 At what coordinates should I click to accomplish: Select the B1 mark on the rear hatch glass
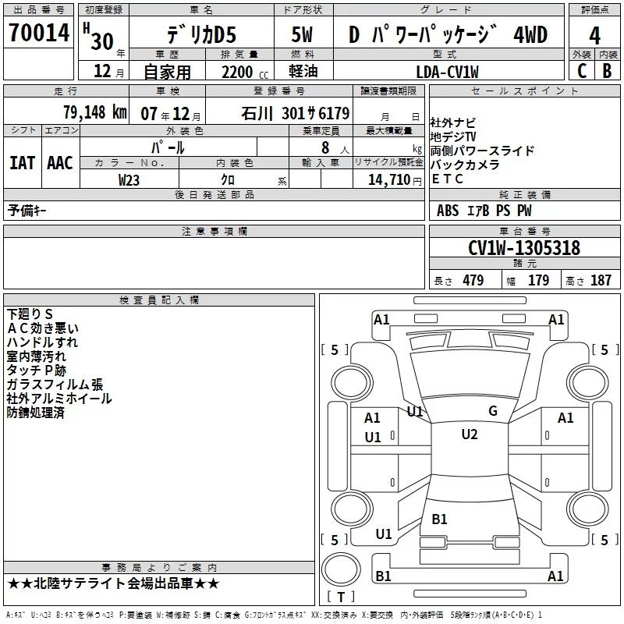point(439,519)
